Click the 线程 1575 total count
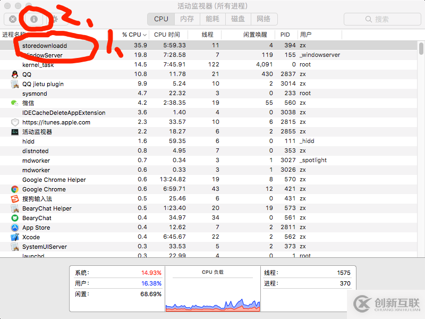Image resolution: width=425 pixels, height=319 pixels. click(344, 273)
